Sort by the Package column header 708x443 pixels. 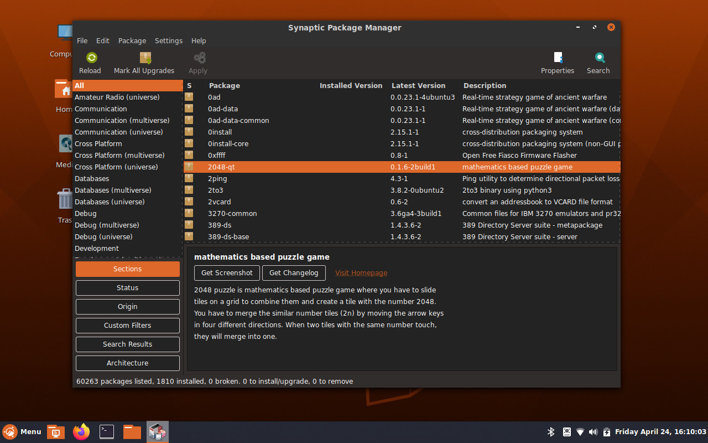261,85
